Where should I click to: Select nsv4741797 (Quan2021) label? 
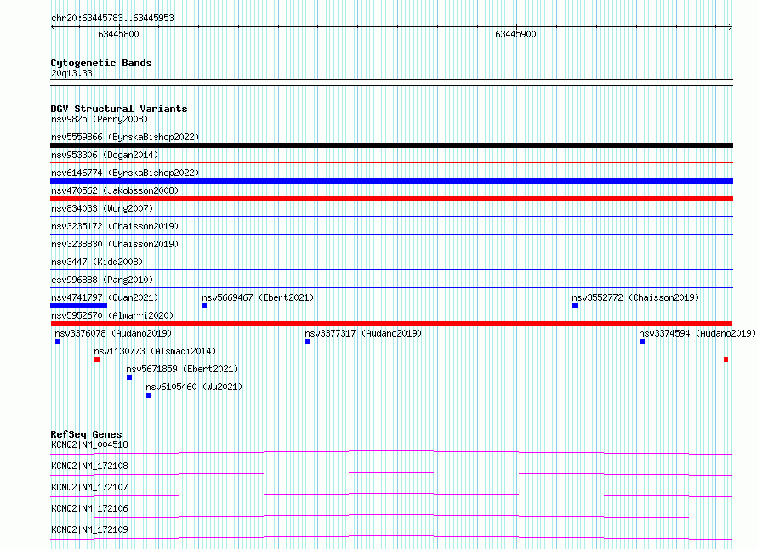pos(105,297)
